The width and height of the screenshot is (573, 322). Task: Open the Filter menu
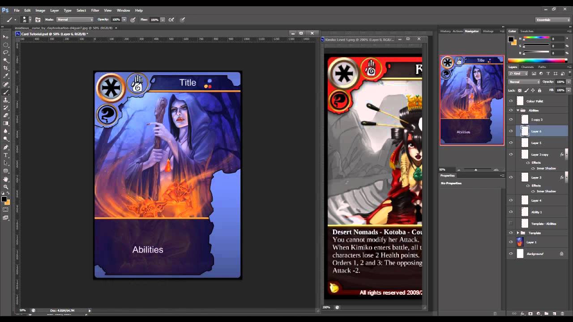(95, 10)
